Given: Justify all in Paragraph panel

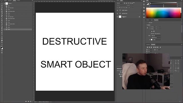Looking at the screenshot, I should pos(160,47).
